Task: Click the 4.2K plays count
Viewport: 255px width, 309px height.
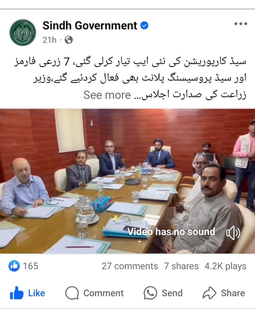Action: [225, 266]
